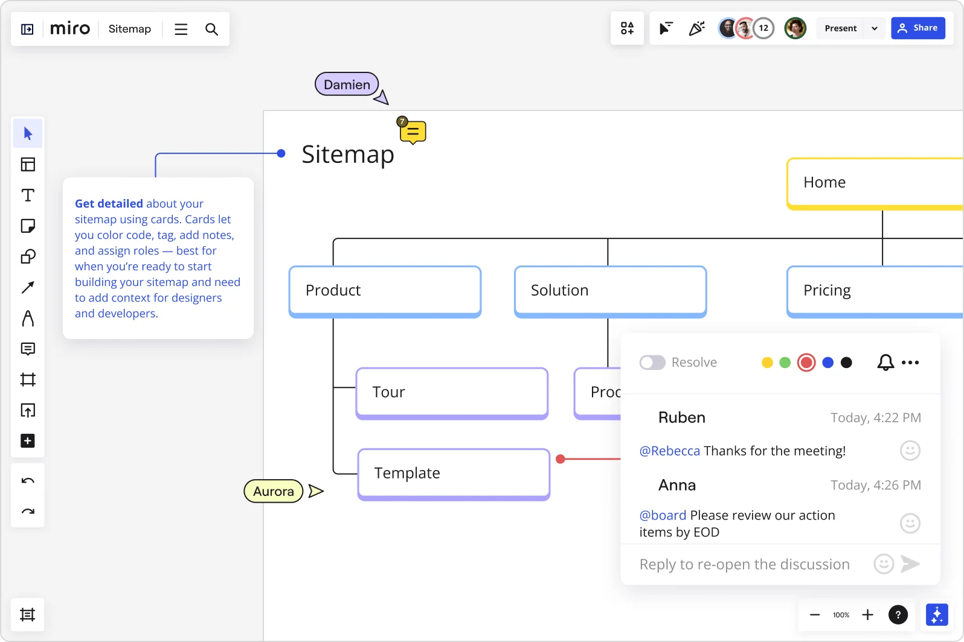Select the Comment tool
The image size is (964, 642).
tap(28, 349)
